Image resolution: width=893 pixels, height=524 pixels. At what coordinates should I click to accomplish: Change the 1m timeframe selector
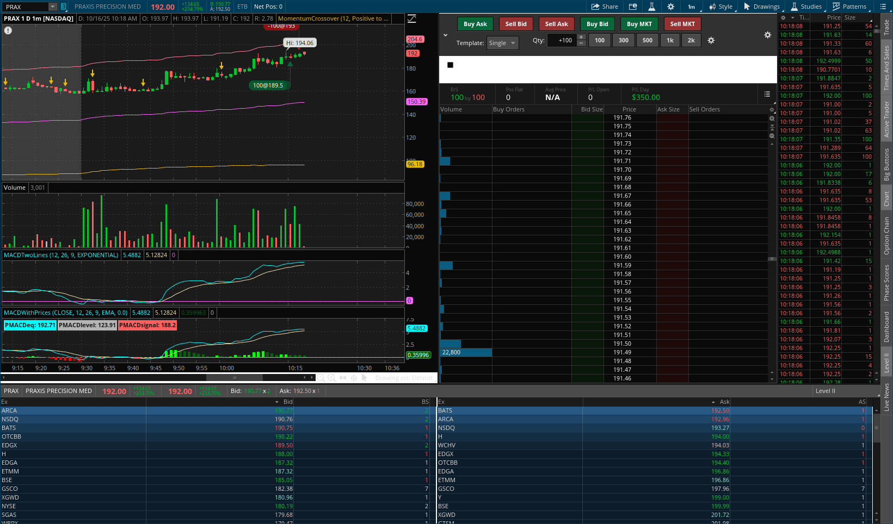coord(691,7)
